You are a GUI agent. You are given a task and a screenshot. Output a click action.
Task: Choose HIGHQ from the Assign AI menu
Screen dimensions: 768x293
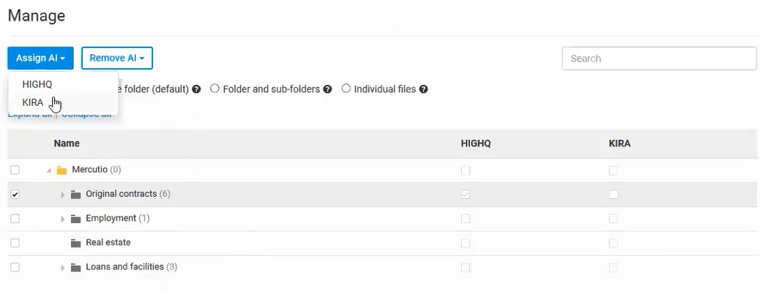(37, 84)
